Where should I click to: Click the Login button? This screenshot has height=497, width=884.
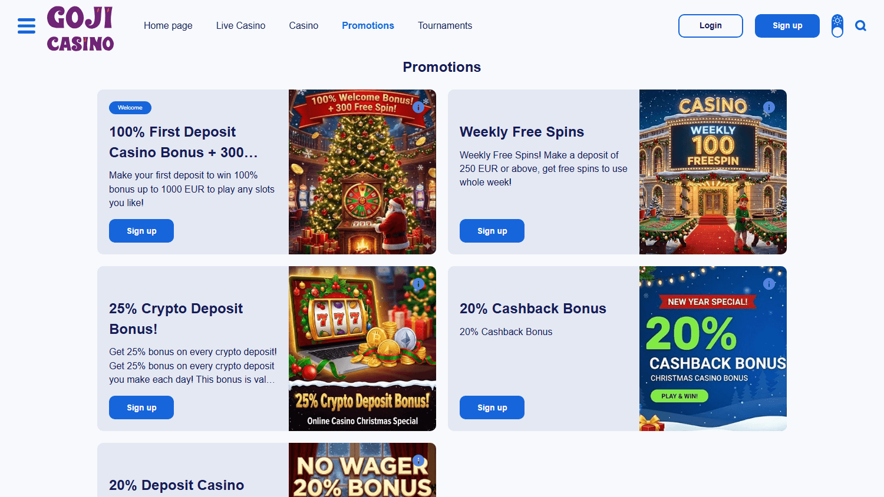point(711,26)
